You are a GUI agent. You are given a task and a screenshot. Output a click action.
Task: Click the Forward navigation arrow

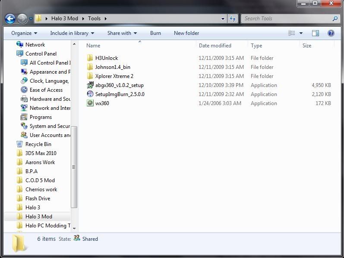pyautogui.click(x=22, y=19)
